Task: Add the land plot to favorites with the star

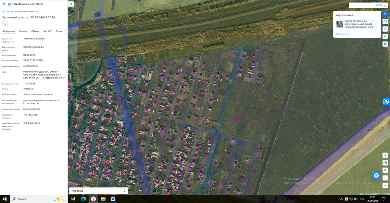Action: 5,24
